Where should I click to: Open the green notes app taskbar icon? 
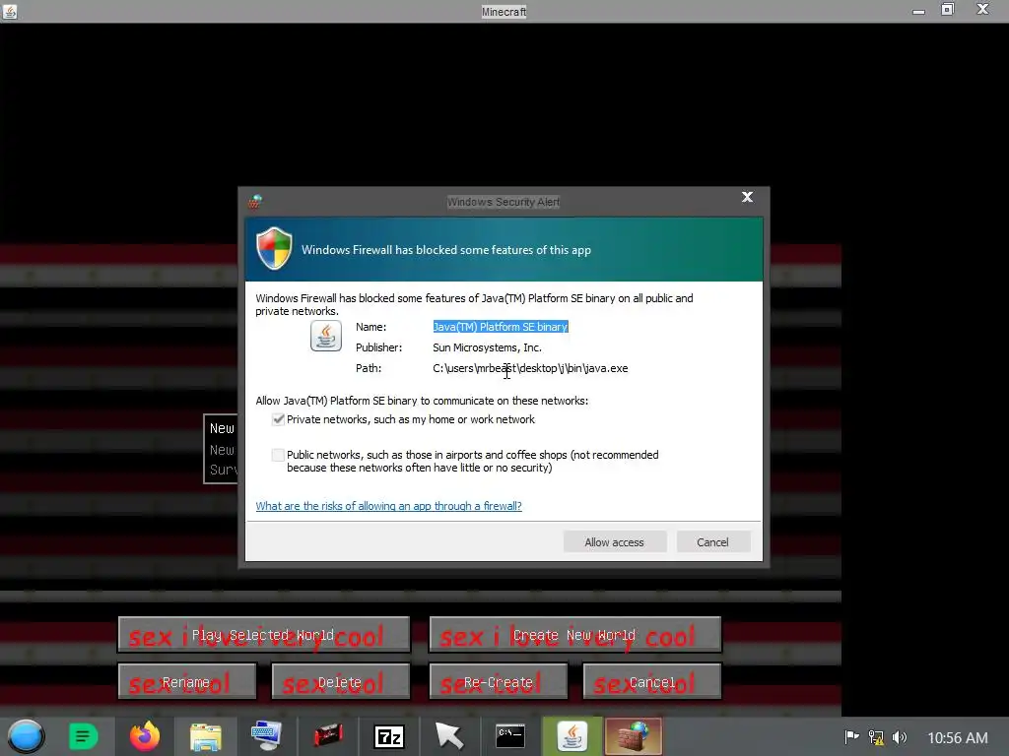coord(83,736)
